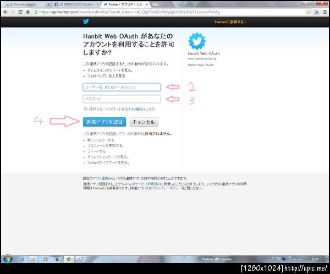Click the taskbar icon right of Chrome
The height and width of the screenshot is (274, 330).
tap(81, 259)
